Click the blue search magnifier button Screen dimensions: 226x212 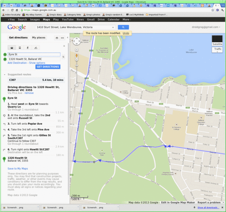point(123,27)
